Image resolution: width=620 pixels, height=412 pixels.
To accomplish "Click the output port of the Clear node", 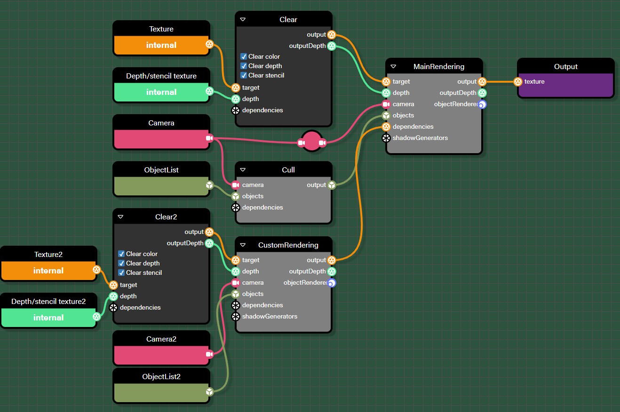I will coord(332,34).
